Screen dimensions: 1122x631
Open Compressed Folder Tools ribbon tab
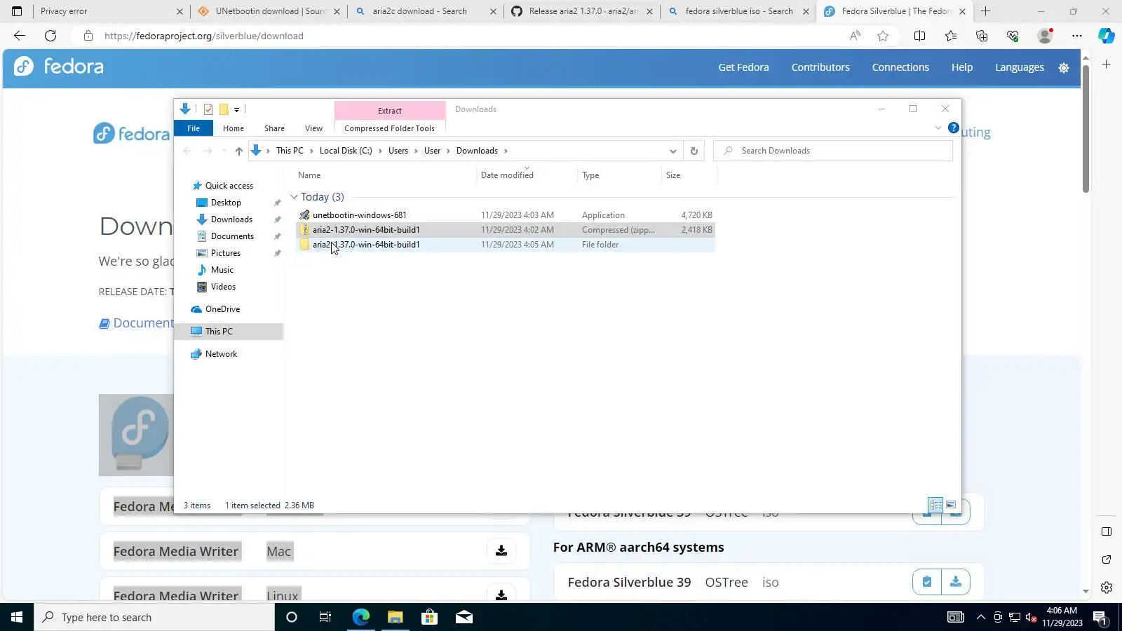point(389,128)
